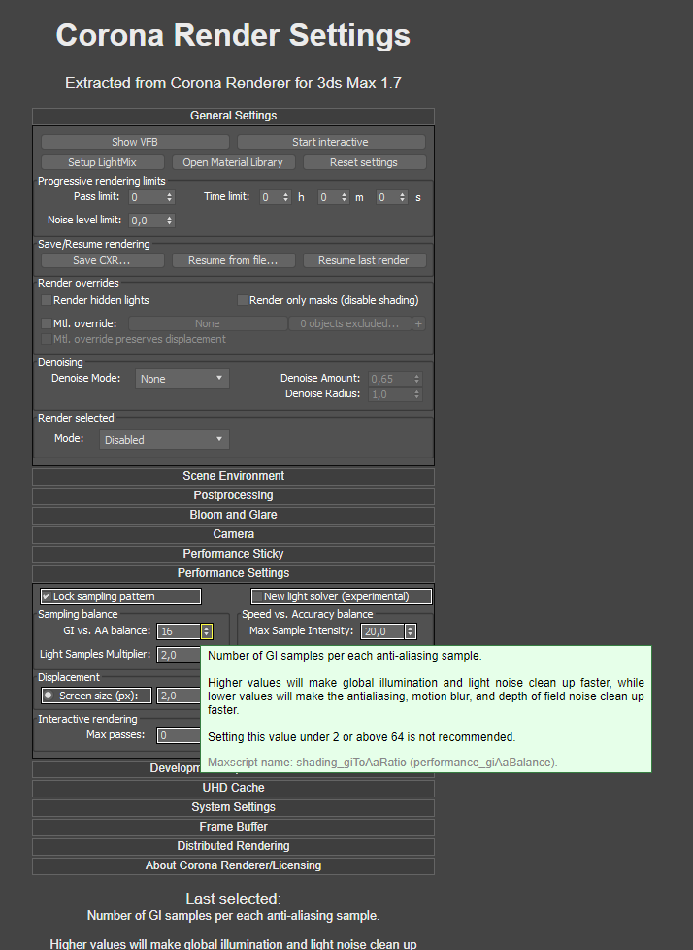Click the GI vs. AA balance field
Screen dimensions: 693x950
point(180,631)
